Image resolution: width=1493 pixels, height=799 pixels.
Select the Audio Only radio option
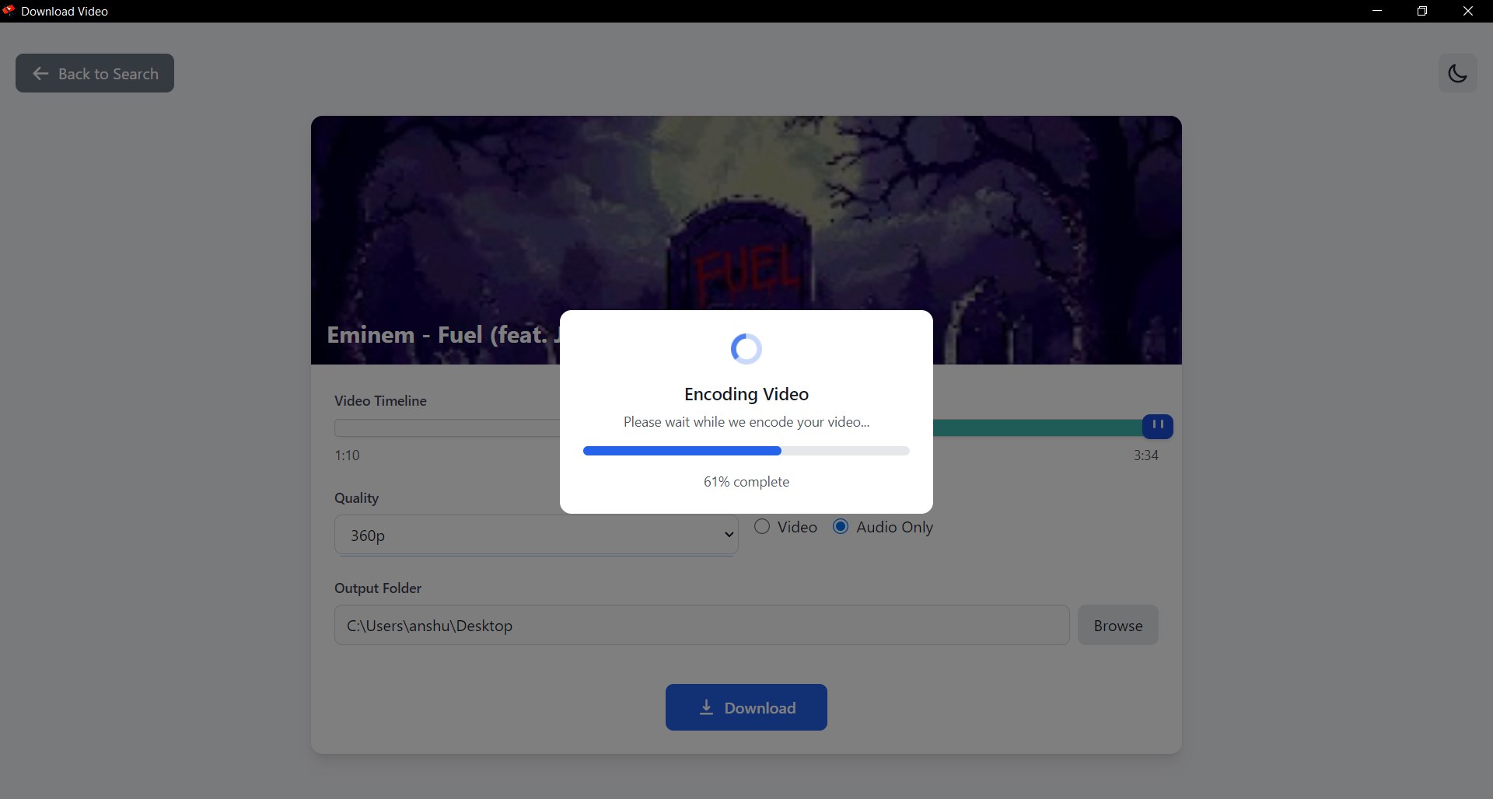tap(841, 527)
